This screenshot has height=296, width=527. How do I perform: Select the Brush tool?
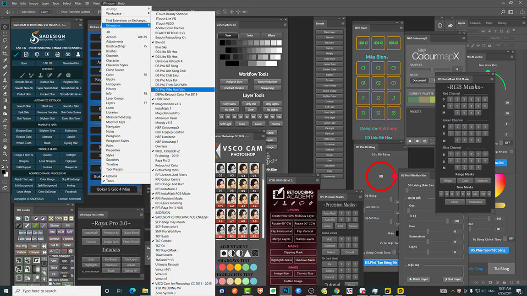coord(5,74)
